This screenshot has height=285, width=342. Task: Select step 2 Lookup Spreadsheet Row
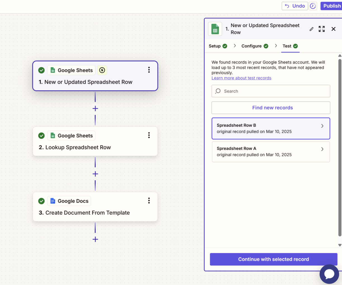pyautogui.click(x=95, y=141)
